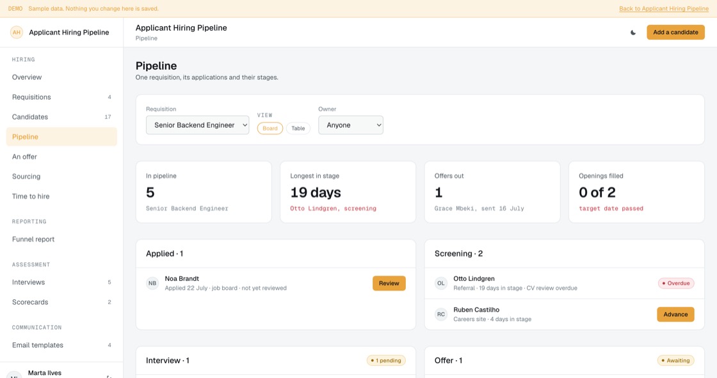
Task: Switch to Table view
Action: pos(298,129)
